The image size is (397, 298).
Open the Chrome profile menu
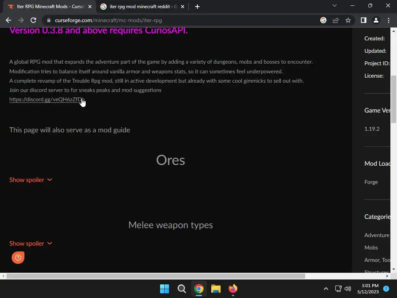pos(376,20)
